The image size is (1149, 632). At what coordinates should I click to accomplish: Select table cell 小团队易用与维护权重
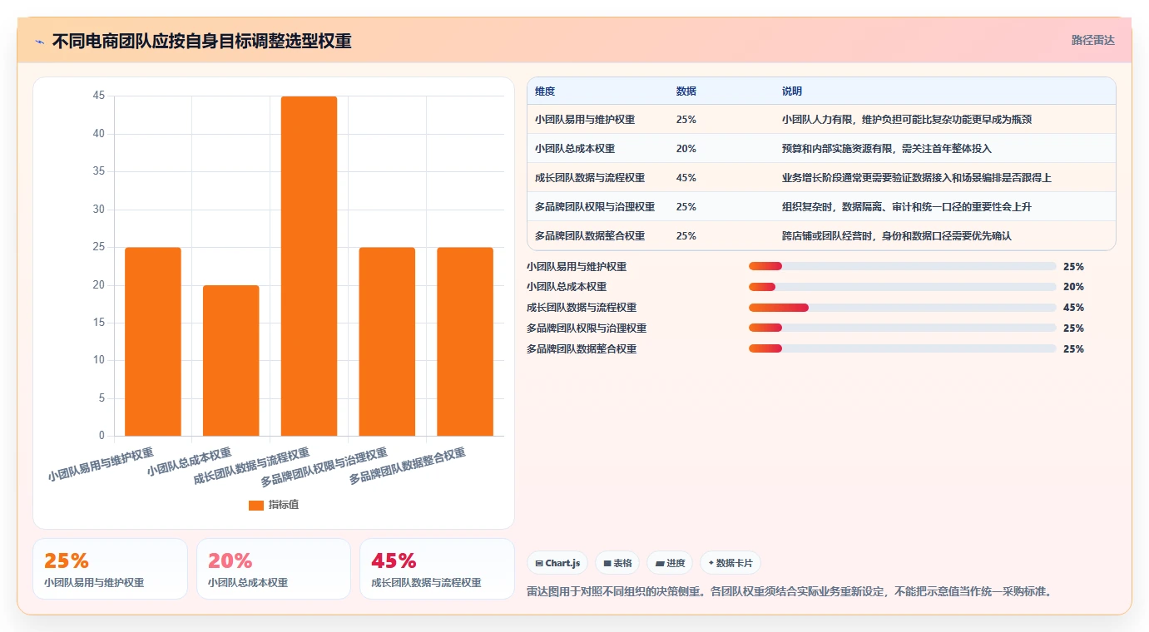point(585,120)
